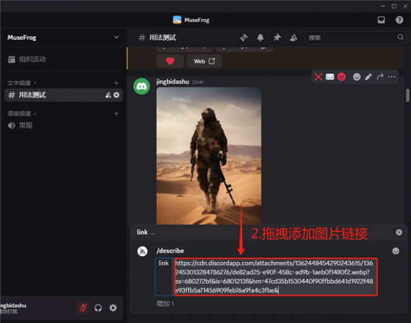Viewport: 411px width, 323px height.
Task: Add a reaction with smiley icon
Action: coord(357,77)
